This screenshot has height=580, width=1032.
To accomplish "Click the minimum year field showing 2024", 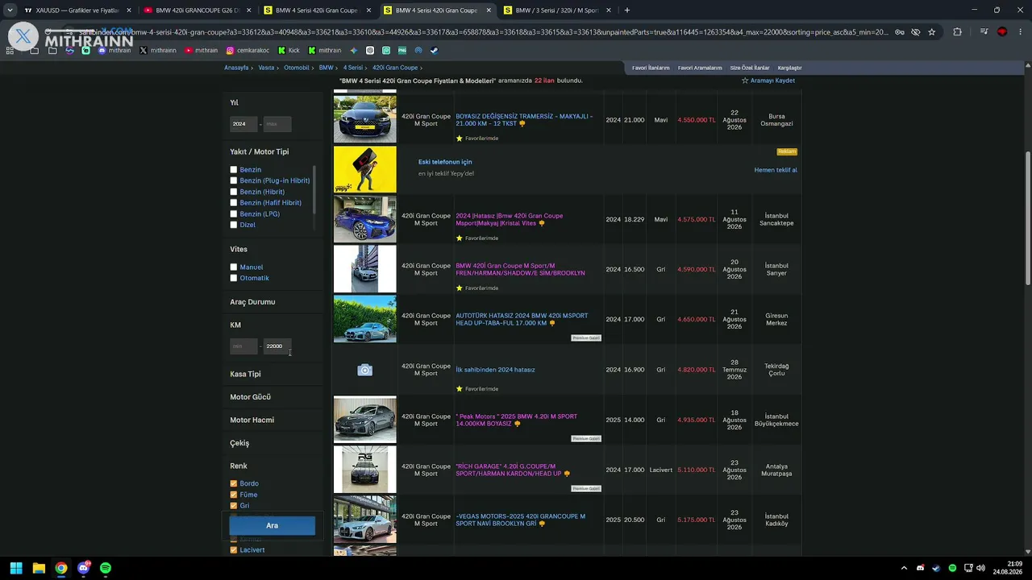I will click(x=243, y=124).
